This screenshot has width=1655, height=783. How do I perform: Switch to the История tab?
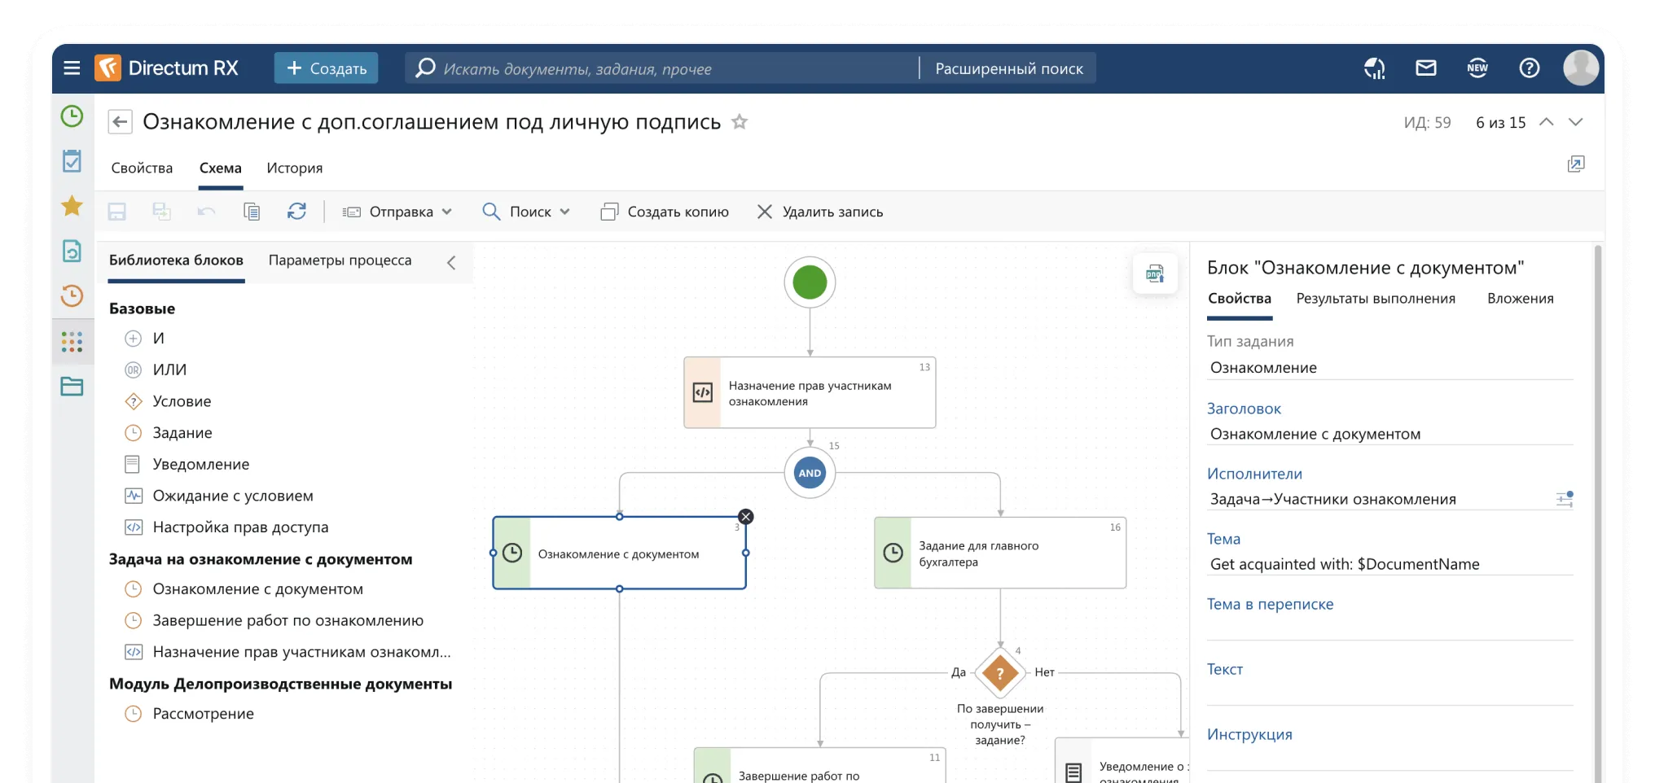(x=294, y=168)
